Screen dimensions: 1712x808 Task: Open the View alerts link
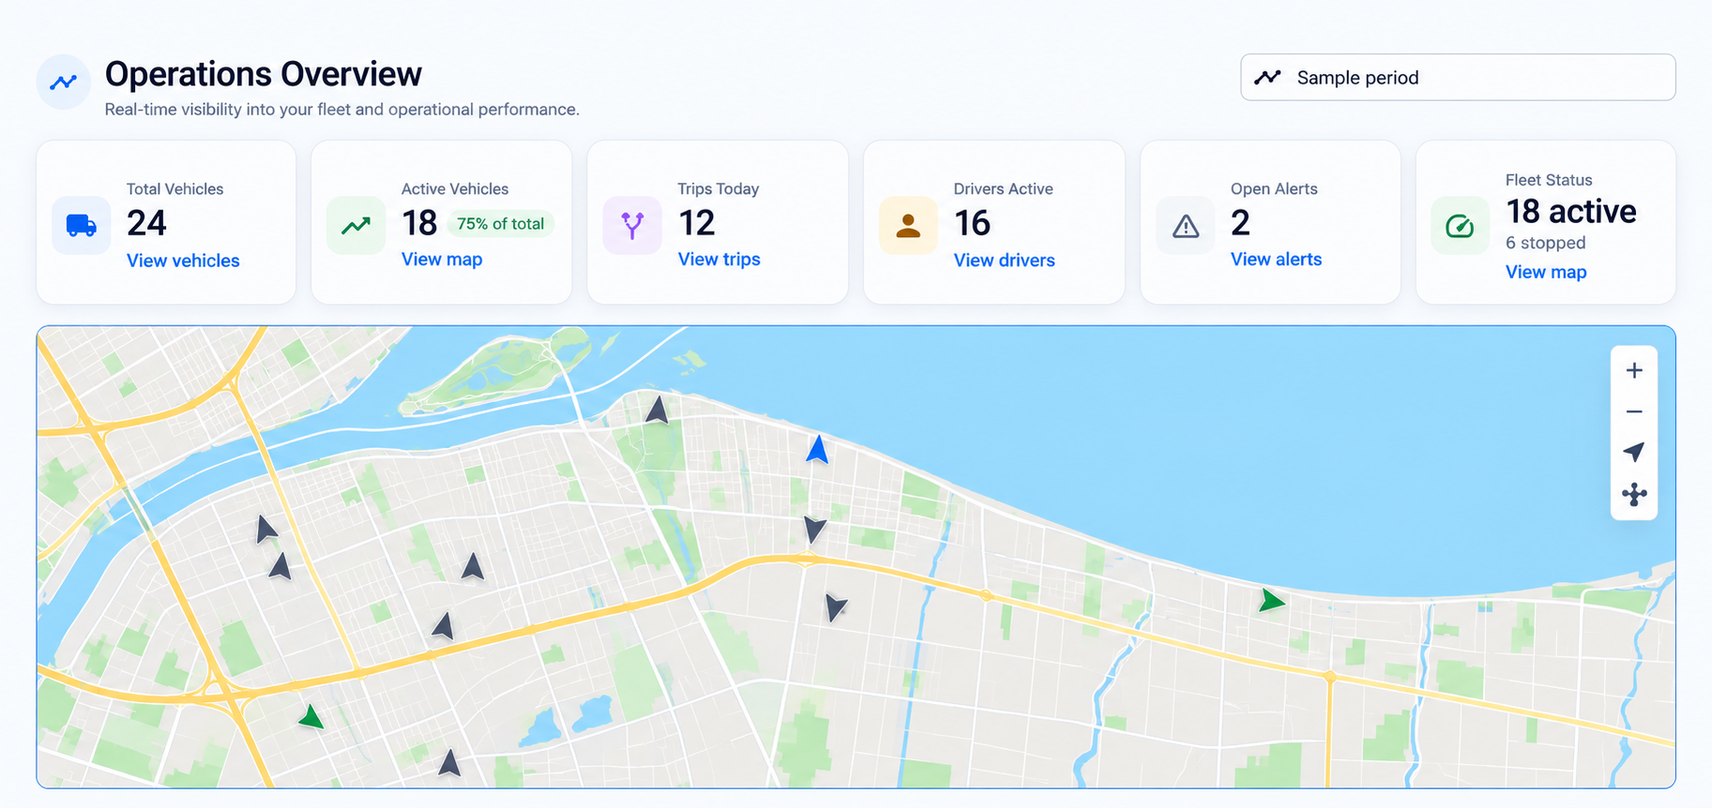click(1276, 260)
